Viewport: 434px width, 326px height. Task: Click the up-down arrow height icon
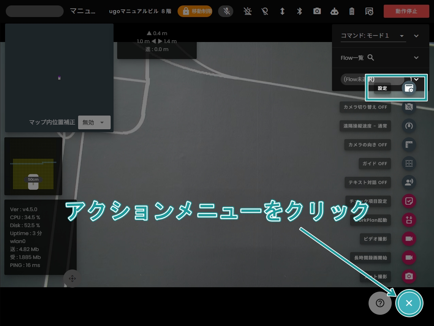[282, 11]
